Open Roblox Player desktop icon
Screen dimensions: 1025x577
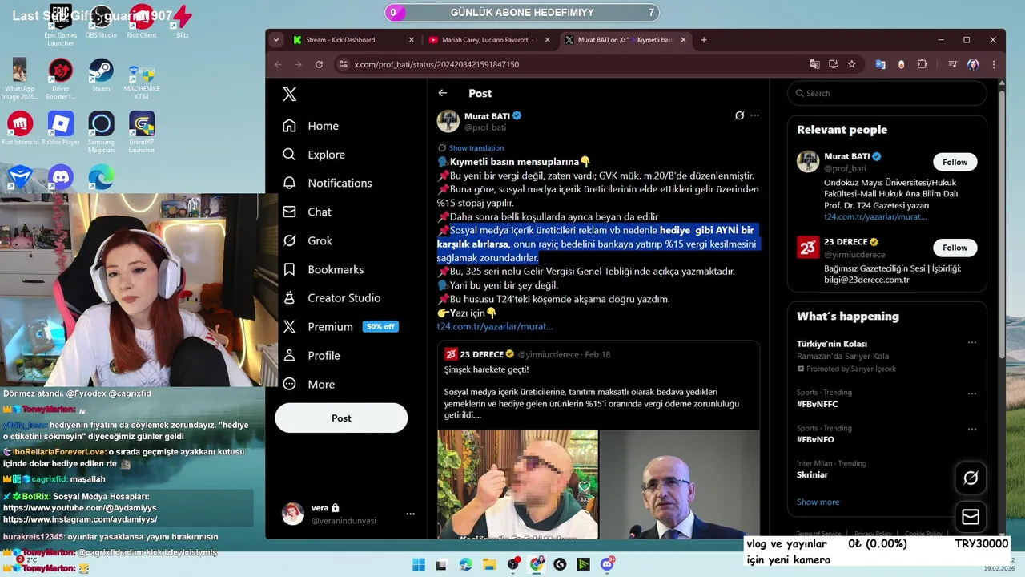click(x=61, y=129)
